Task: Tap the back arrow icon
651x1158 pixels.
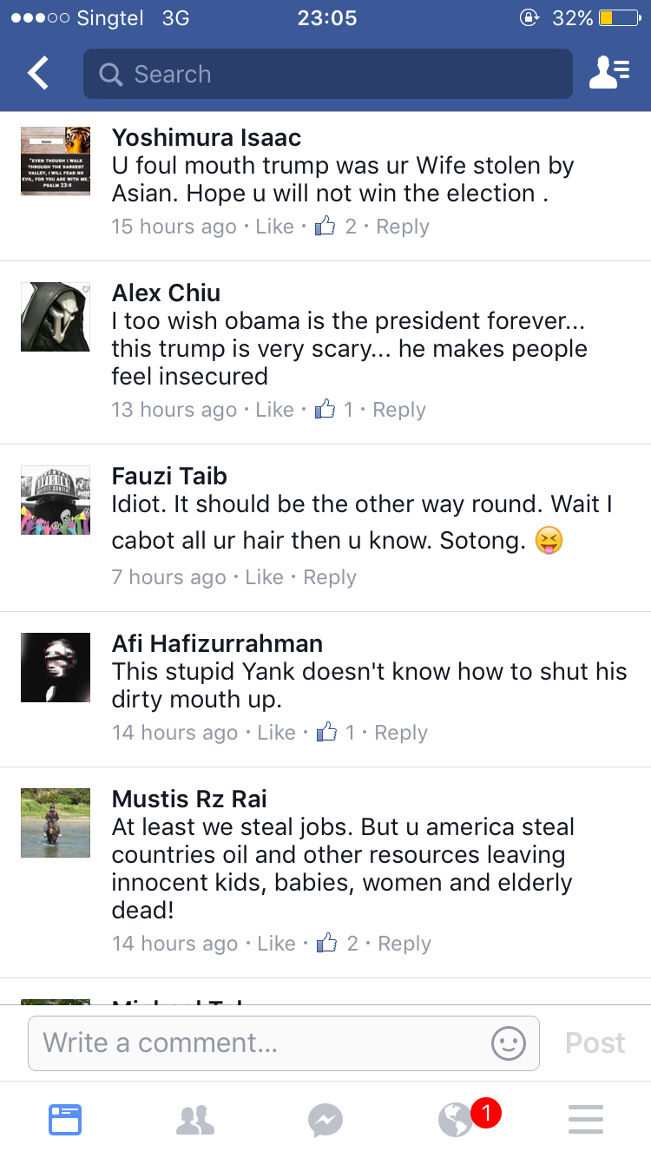Action: coord(38,74)
